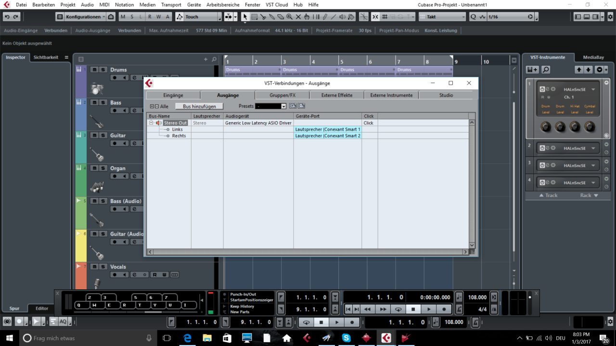Solo the Vocals track
This screenshot has width=616, height=346.
coord(103,267)
